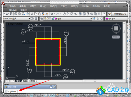Toggle the layer lock padlock icon
This screenshot has height=97, width=131.
pyautogui.click(x=53, y=18)
